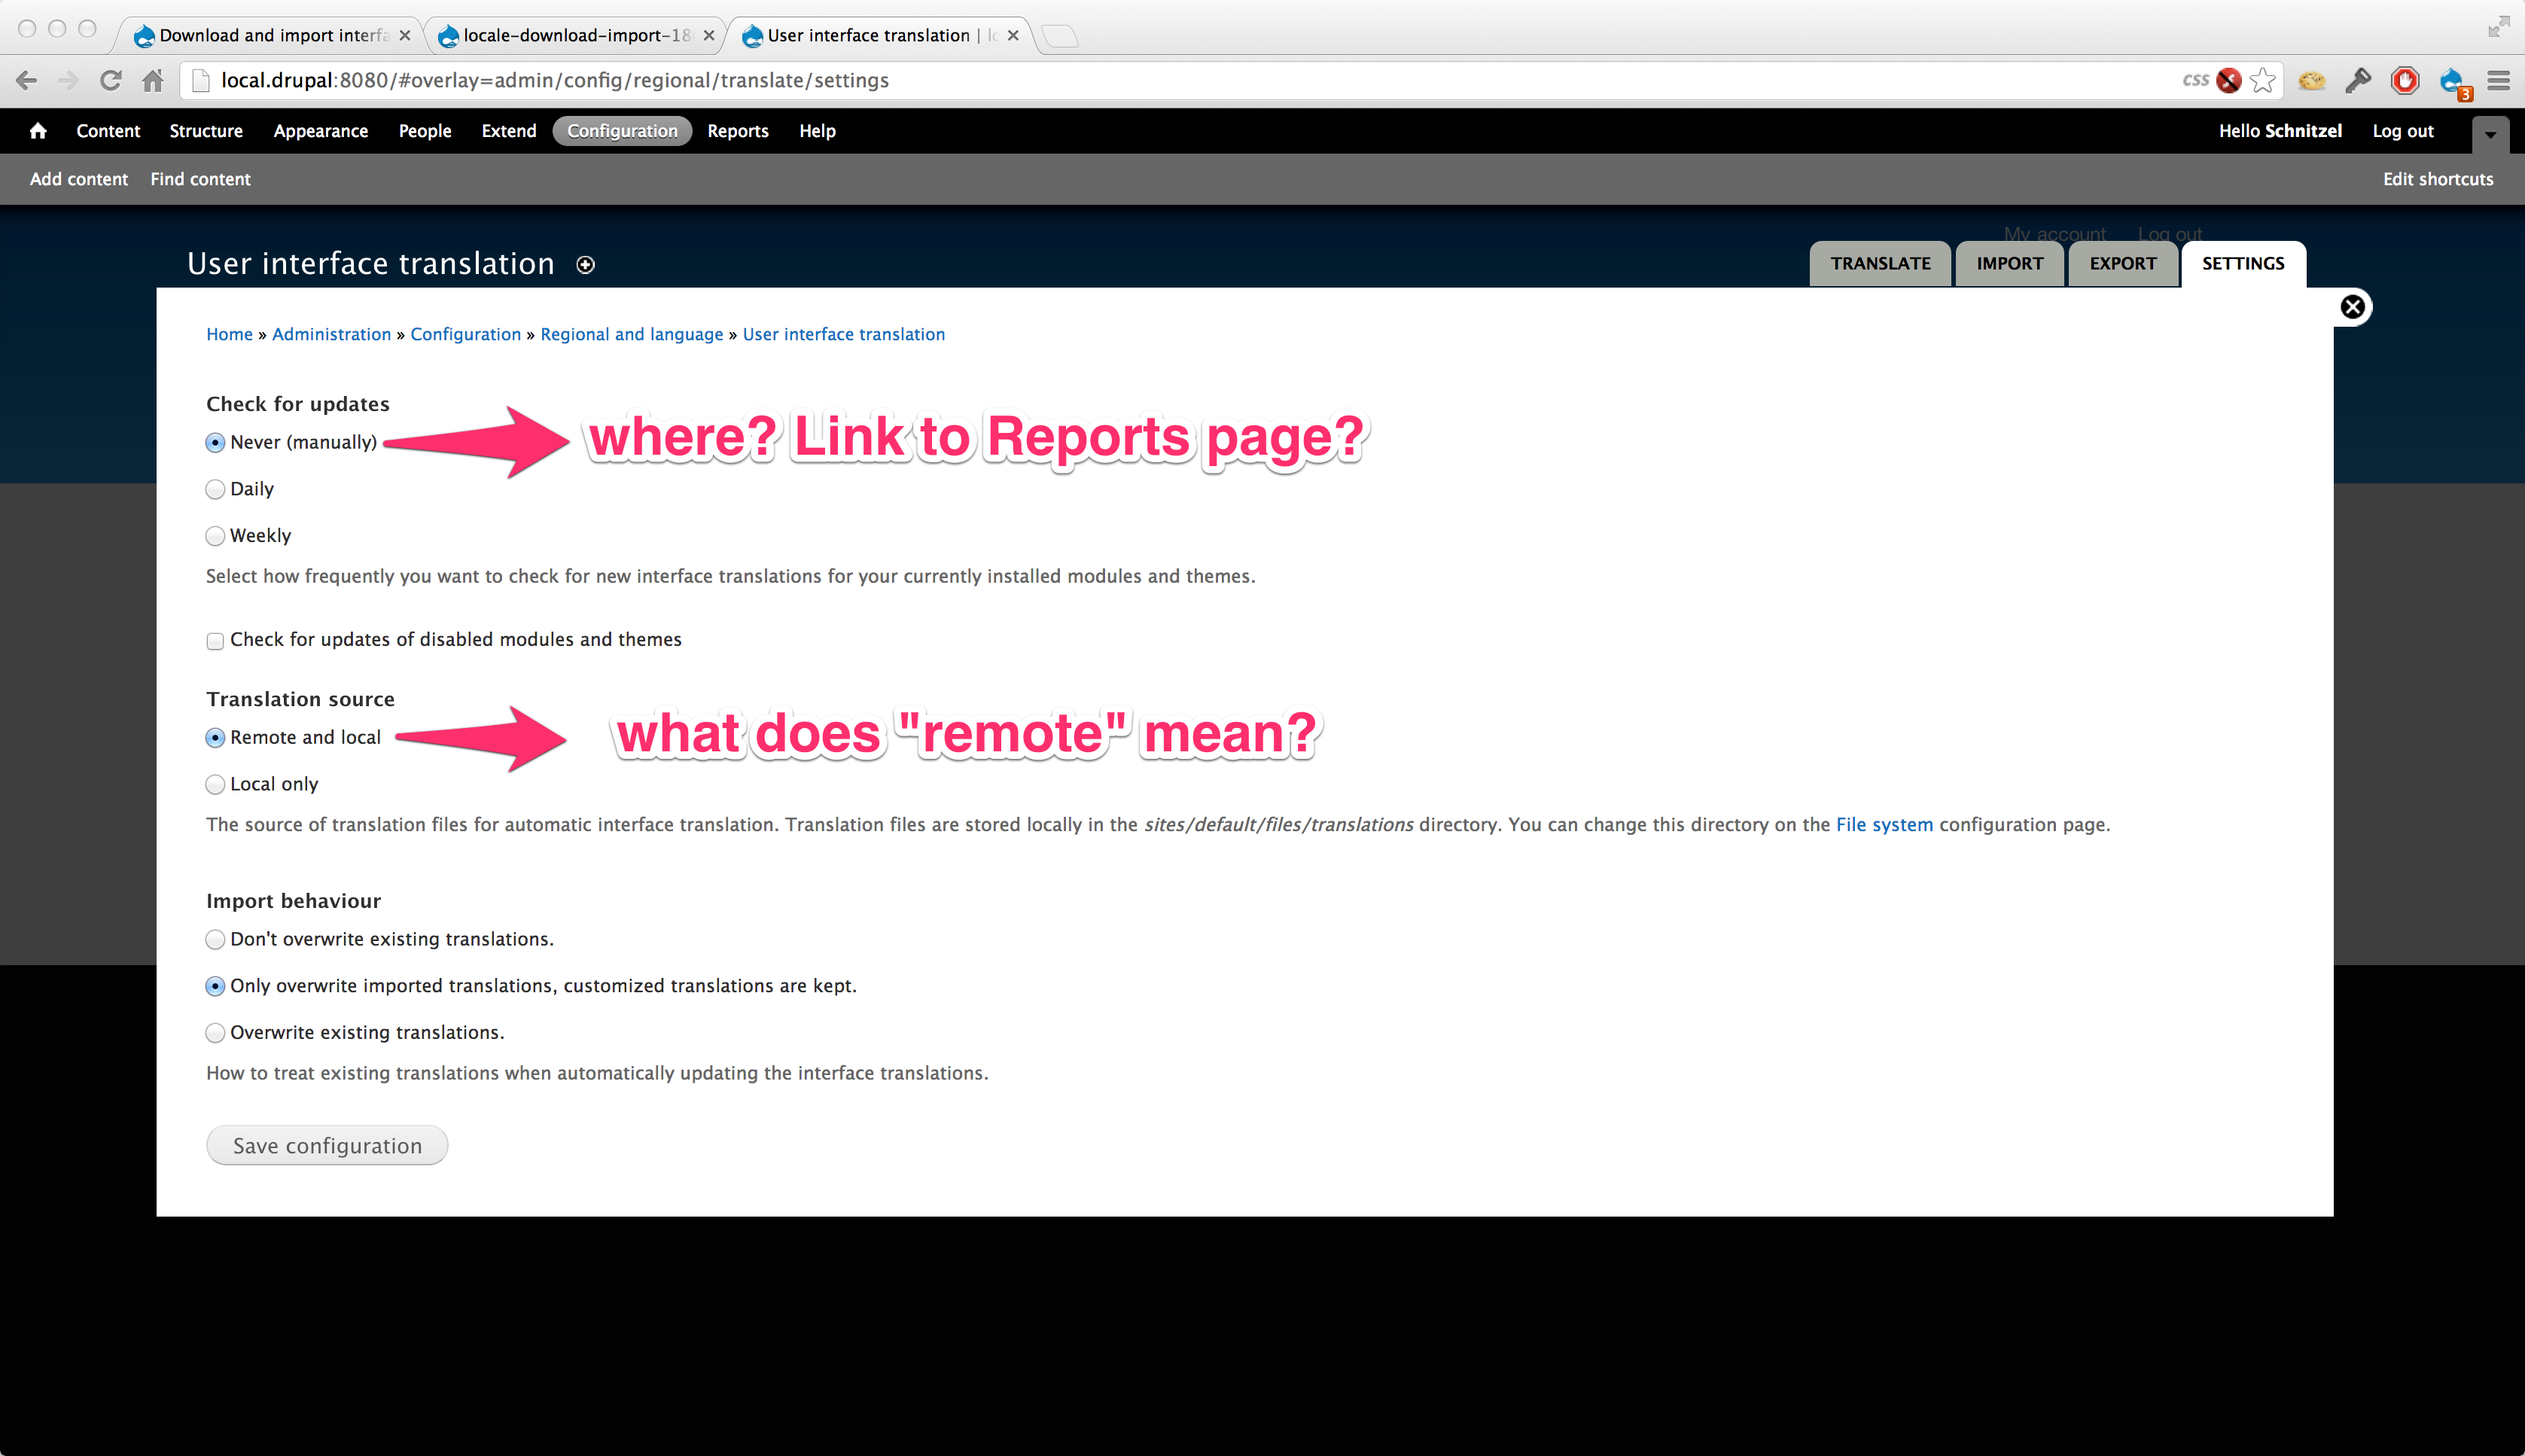Click the add-to-shortcuts plus icon beside title
The image size is (2525, 1456).
click(x=586, y=265)
